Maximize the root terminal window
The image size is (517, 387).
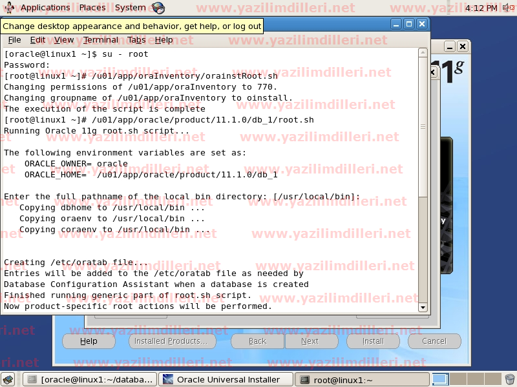coord(408,24)
